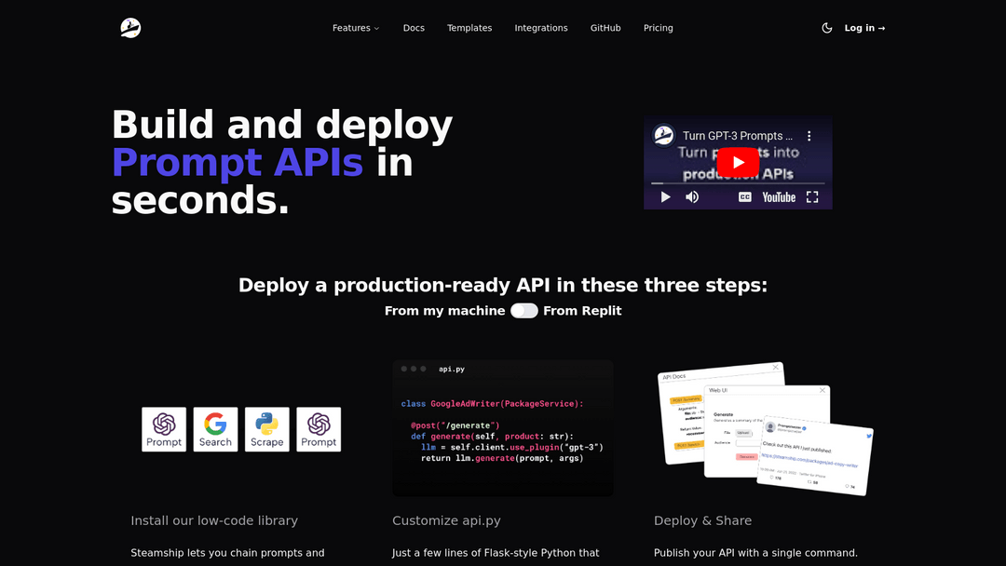Enter fullscreen mode on the video

(x=812, y=196)
